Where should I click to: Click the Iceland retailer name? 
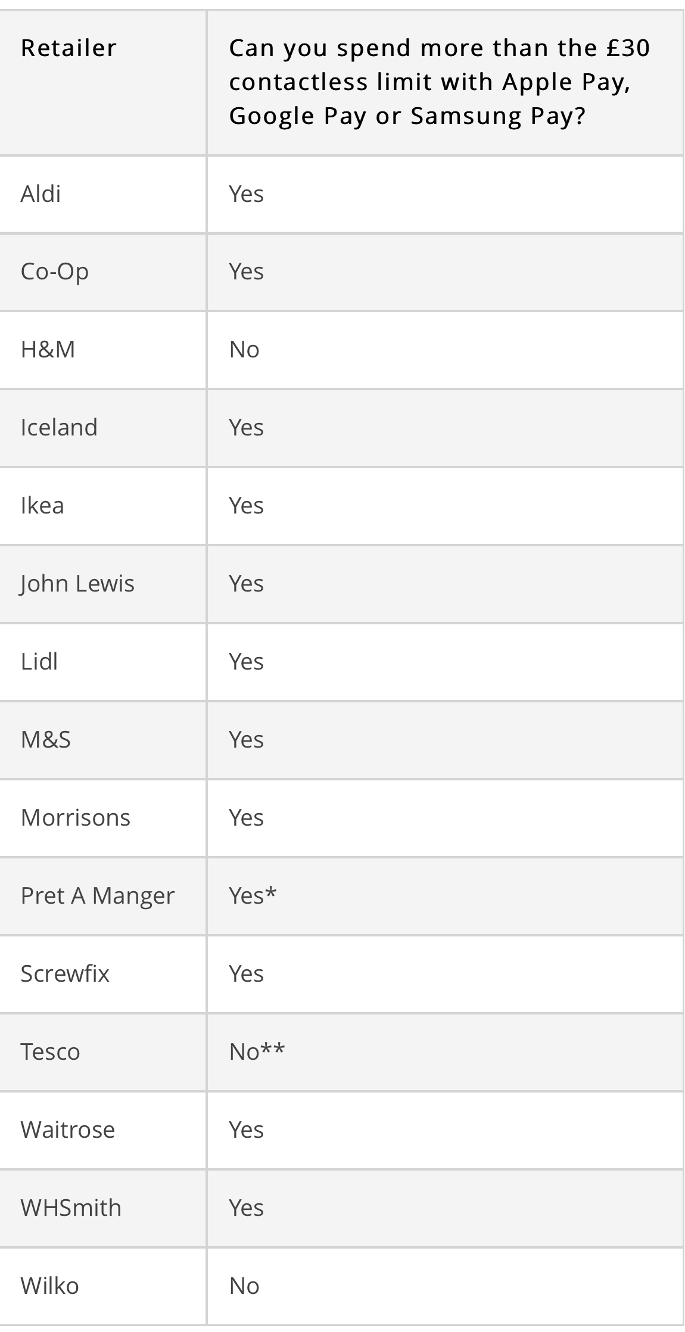click(58, 427)
